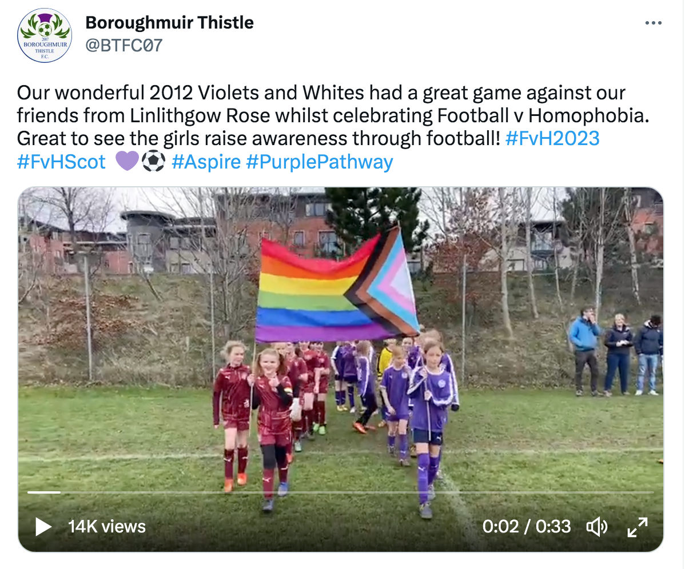The height and width of the screenshot is (569, 685).
Task: Play the video with the play button
Action: [43, 526]
